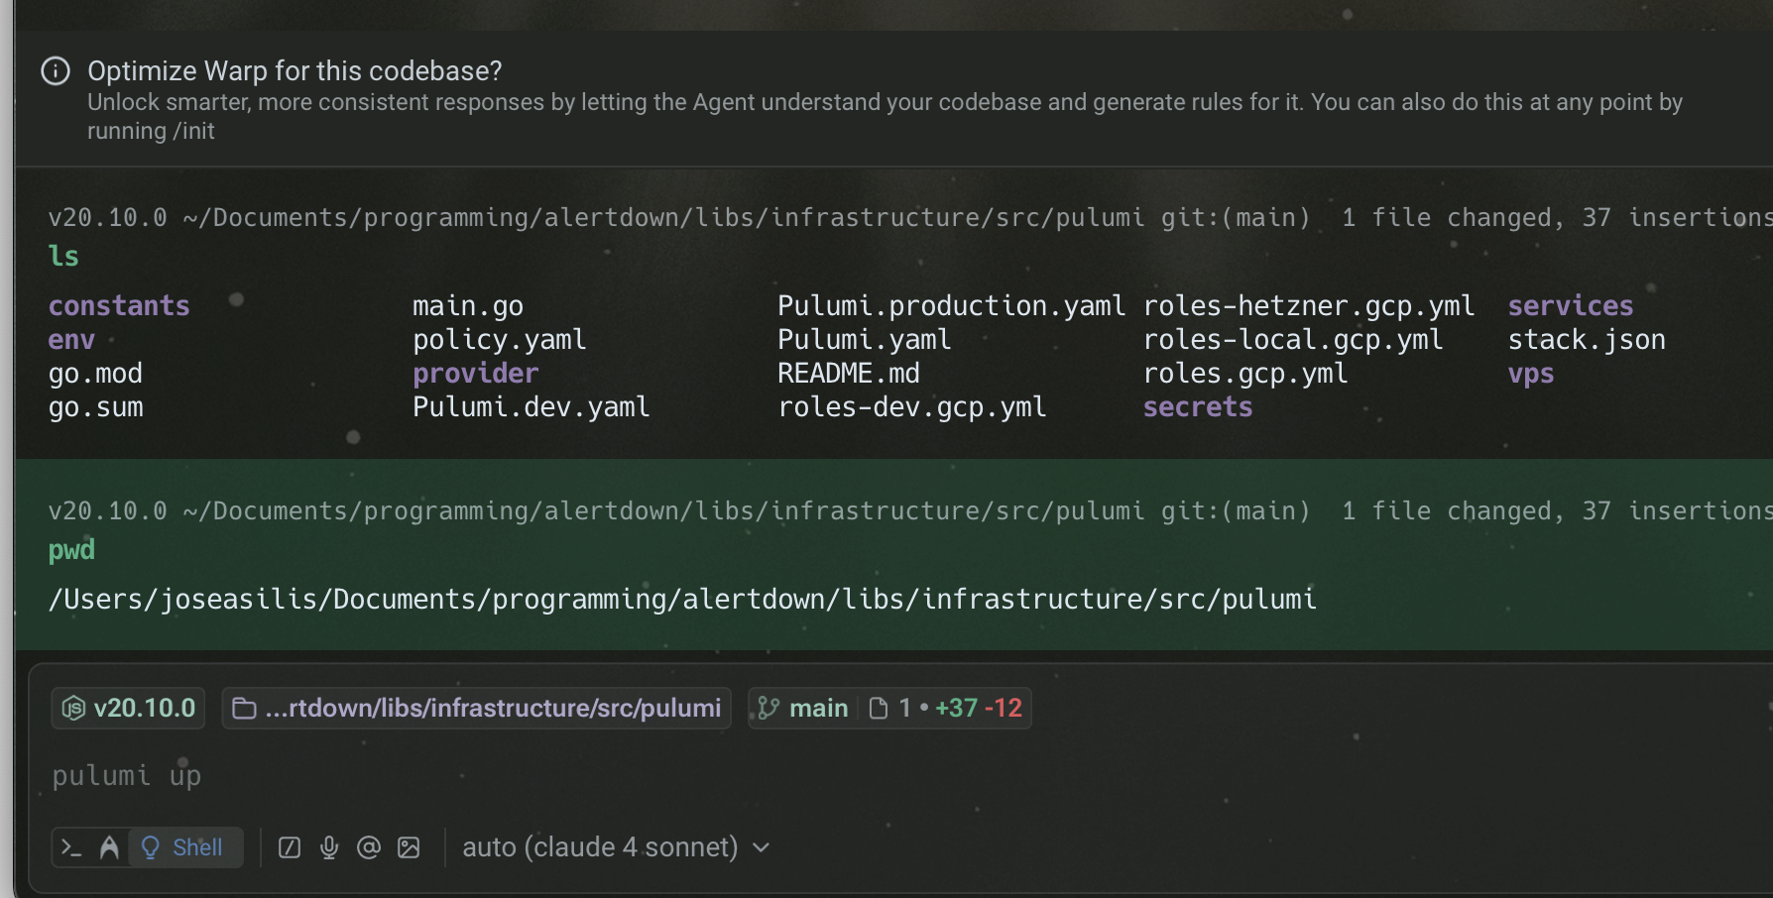Click the vps directory name
The width and height of the screenshot is (1773, 898).
1531,375
